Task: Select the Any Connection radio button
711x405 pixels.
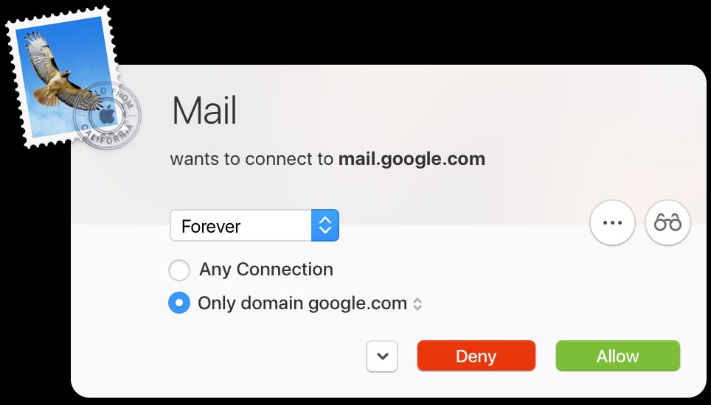Action: [x=179, y=270]
